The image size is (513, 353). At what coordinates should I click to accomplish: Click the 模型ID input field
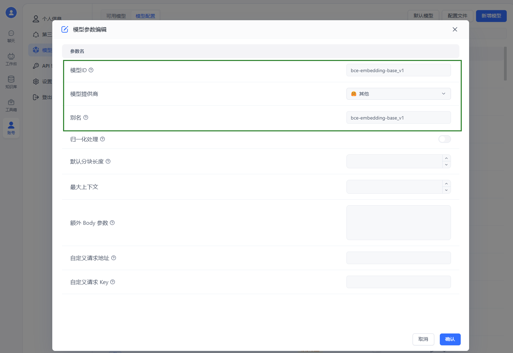click(x=399, y=70)
